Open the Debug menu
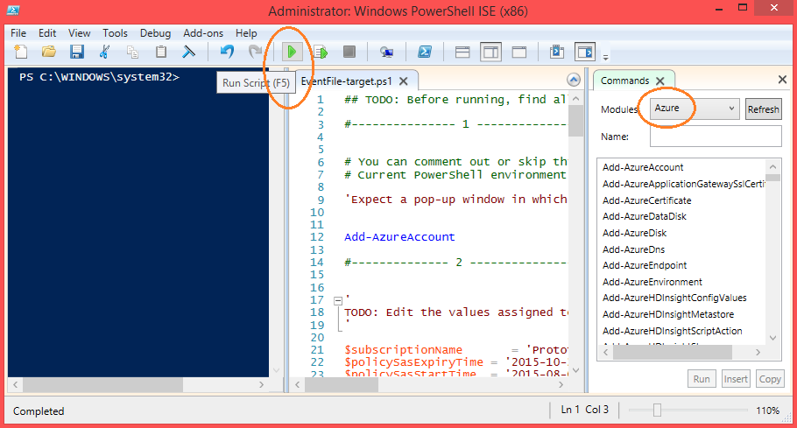Viewport: 797px width, 428px height. 156,33
